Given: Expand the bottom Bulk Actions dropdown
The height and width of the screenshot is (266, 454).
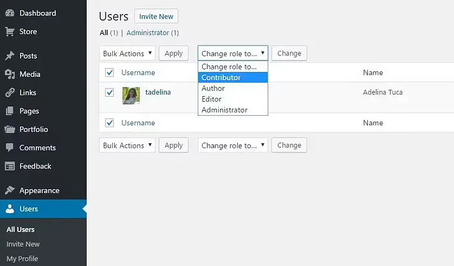Looking at the screenshot, I should point(127,145).
